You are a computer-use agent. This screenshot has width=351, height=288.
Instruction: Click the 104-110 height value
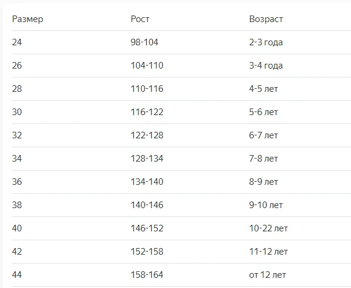click(147, 66)
